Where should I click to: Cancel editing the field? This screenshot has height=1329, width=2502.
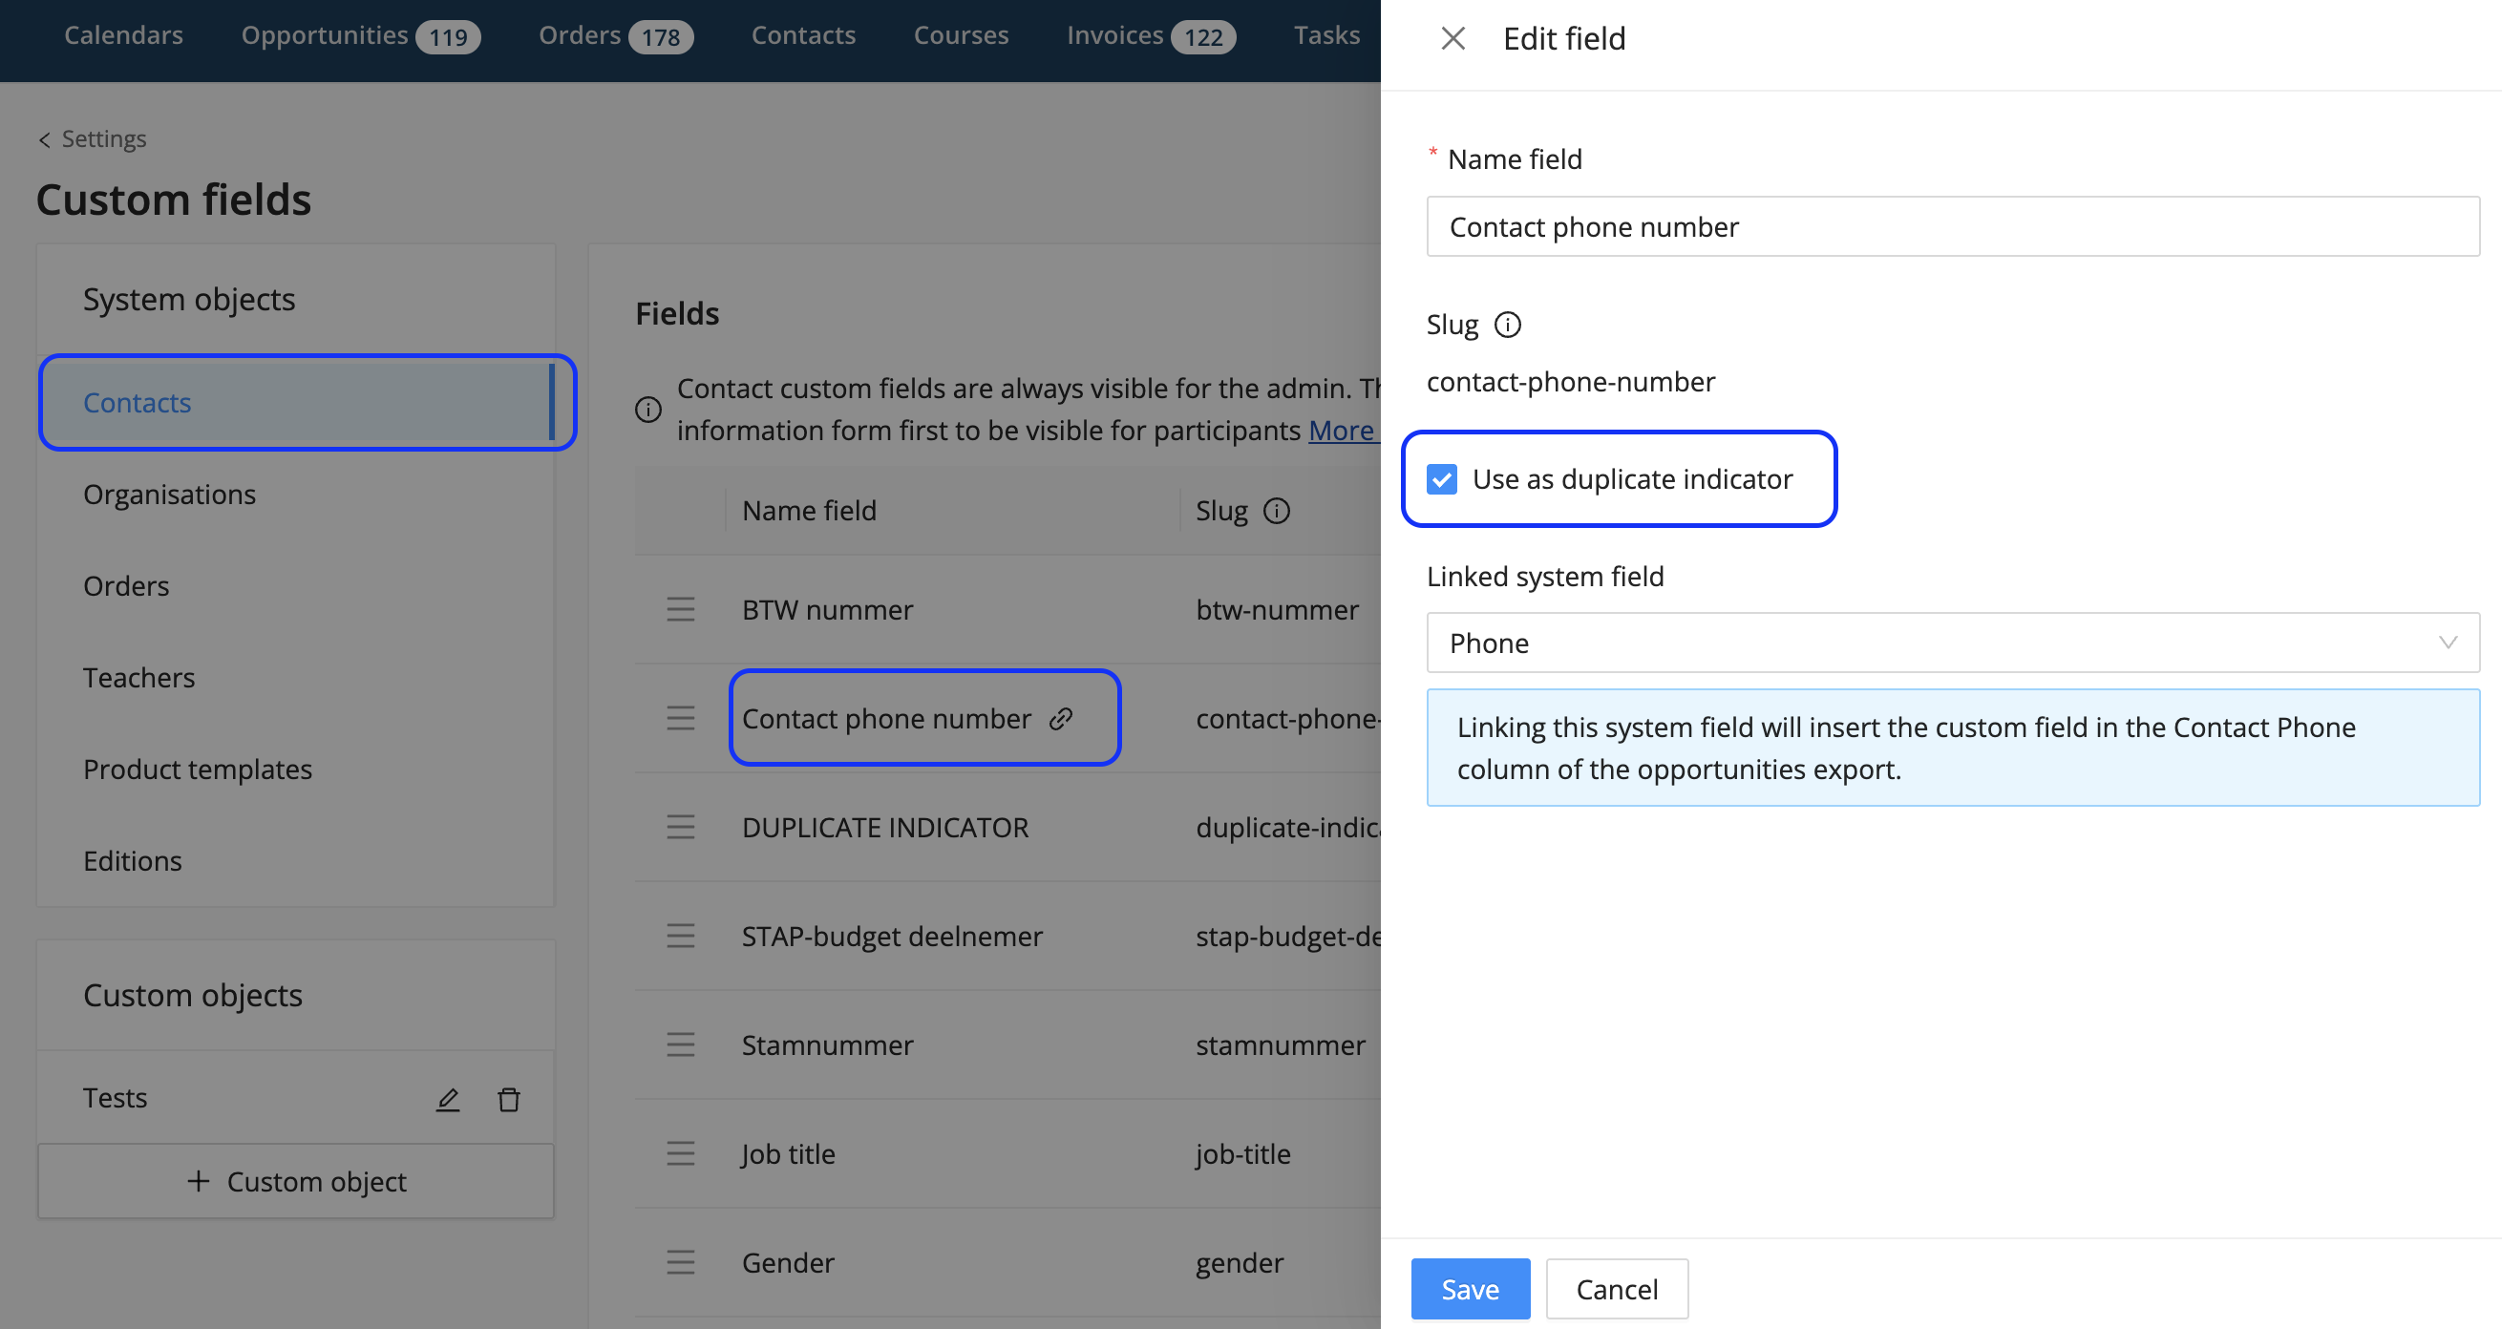[x=1616, y=1289]
